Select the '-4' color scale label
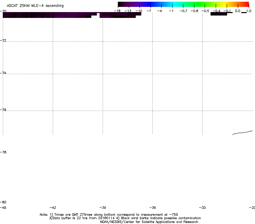255x224 pixels. coord(160,11)
